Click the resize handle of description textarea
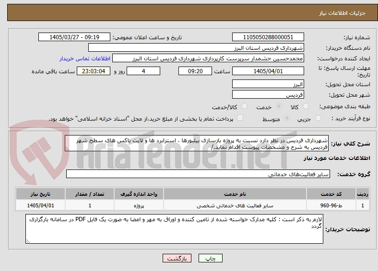This screenshot has height=271, width=378. 67,149
